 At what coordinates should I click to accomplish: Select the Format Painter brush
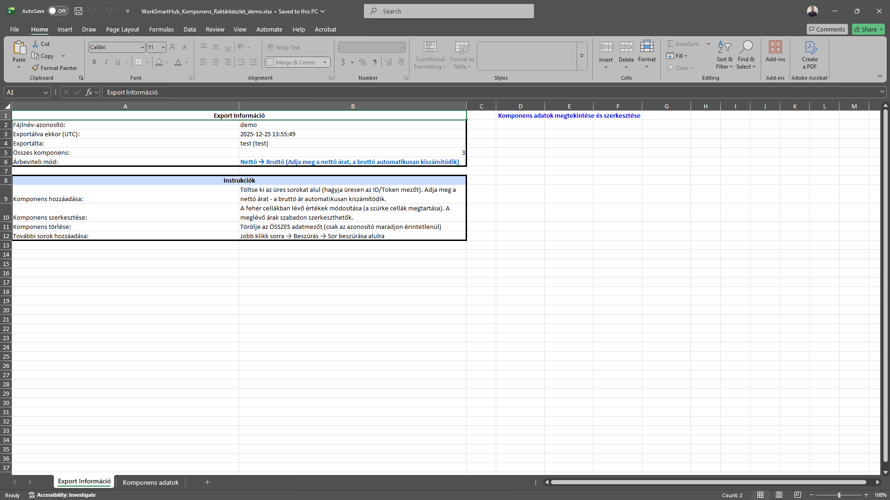click(x=35, y=68)
